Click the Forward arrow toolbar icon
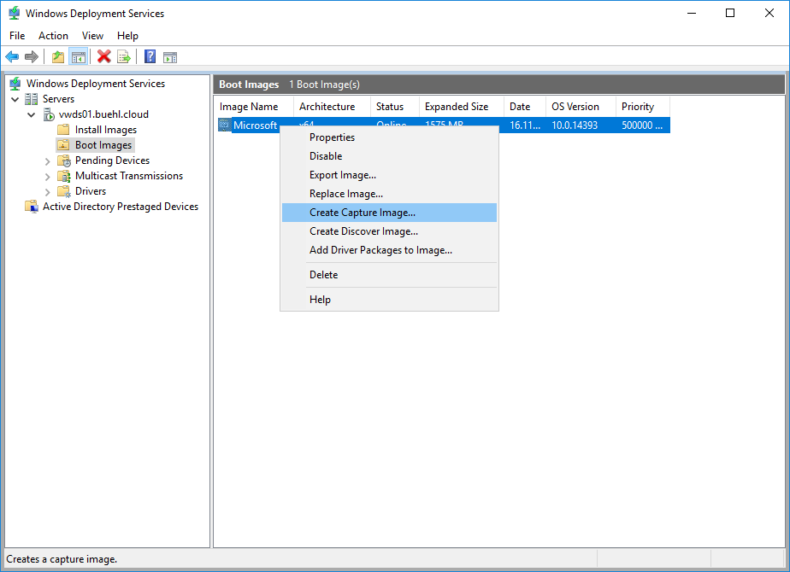This screenshot has height=572, width=790. click(32, 57)
